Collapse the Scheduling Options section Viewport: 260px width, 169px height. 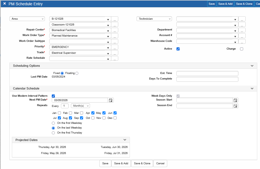(x=252, y=66)
